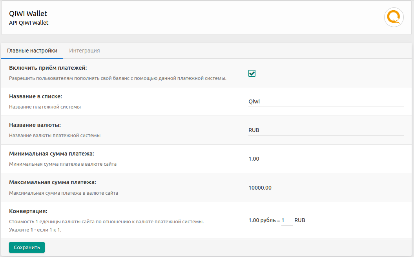
Task: Select the Главные настройки tab
Action: point(32,51)
